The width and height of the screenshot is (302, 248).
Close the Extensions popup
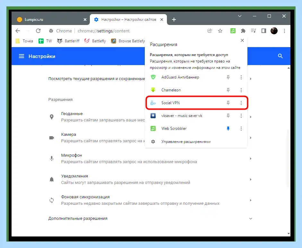click(242, 40)
